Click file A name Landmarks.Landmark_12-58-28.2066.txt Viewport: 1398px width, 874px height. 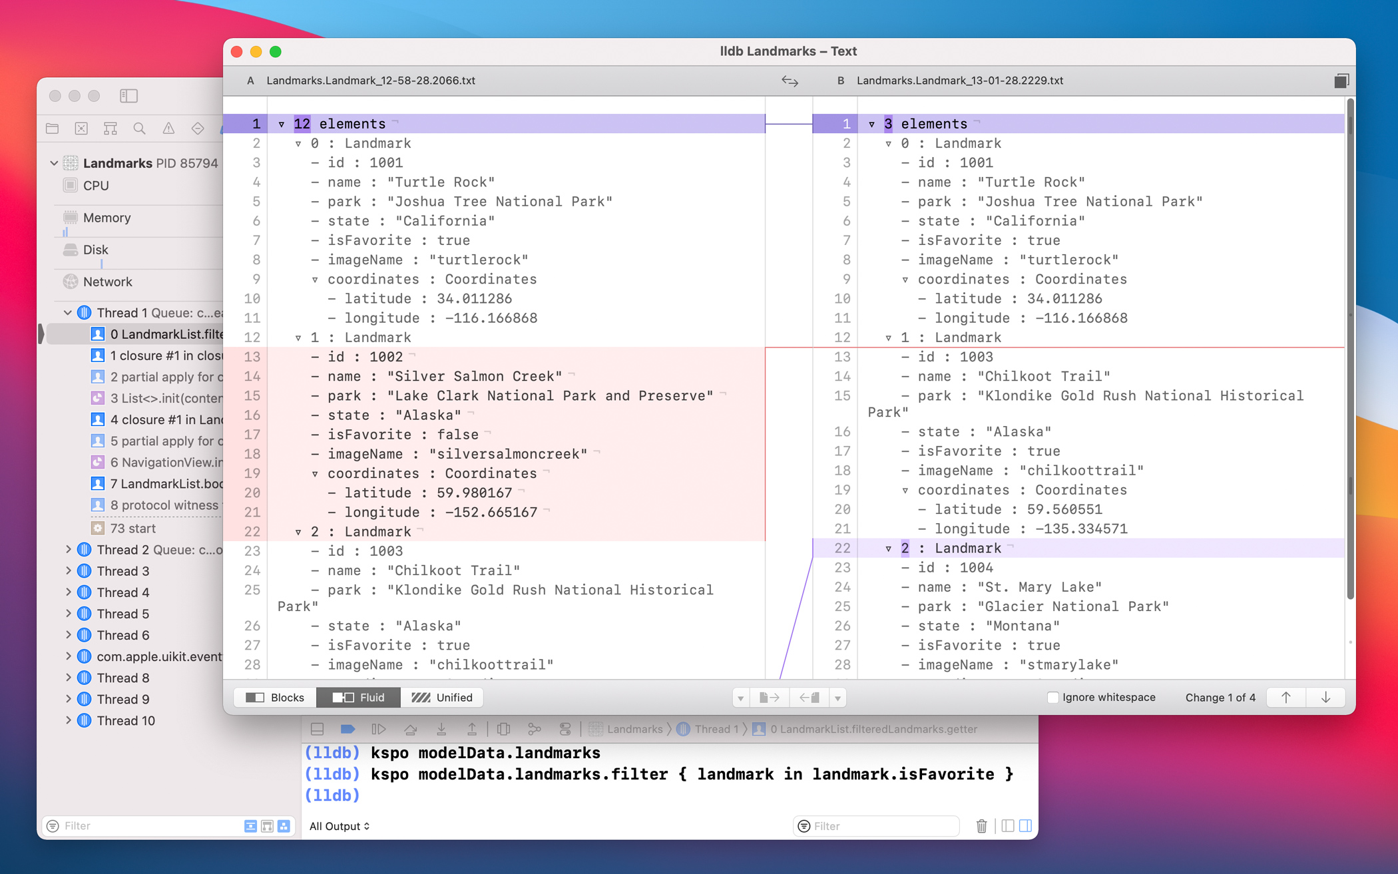(371, 81)
